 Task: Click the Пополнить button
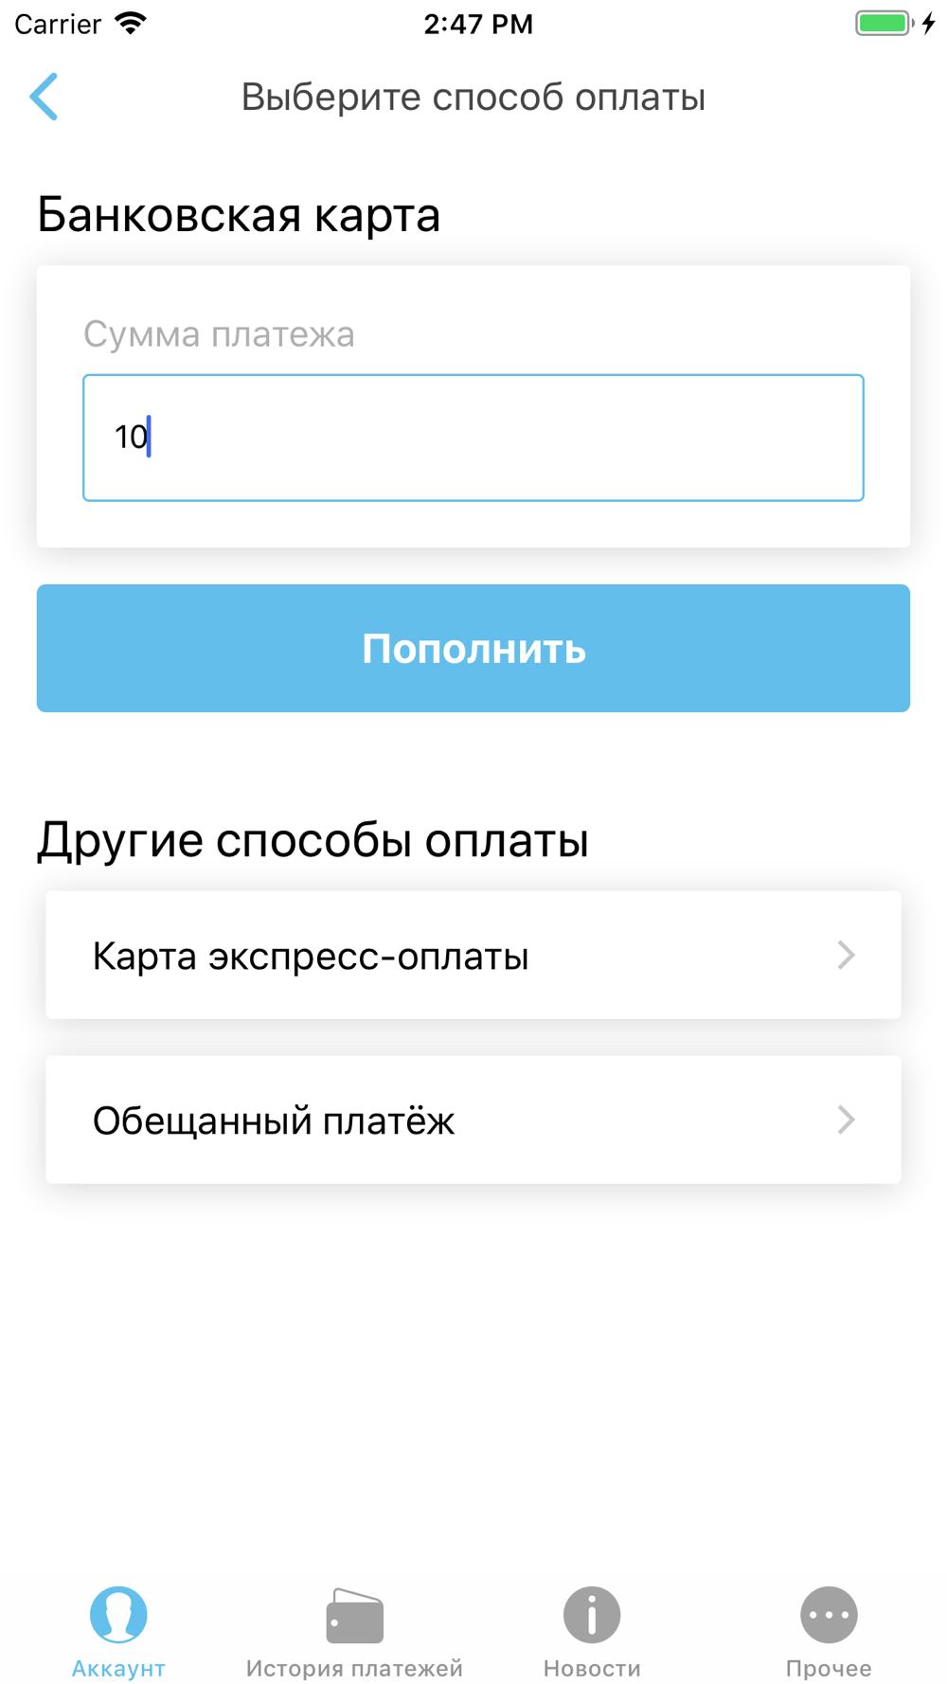click(473, 648)
